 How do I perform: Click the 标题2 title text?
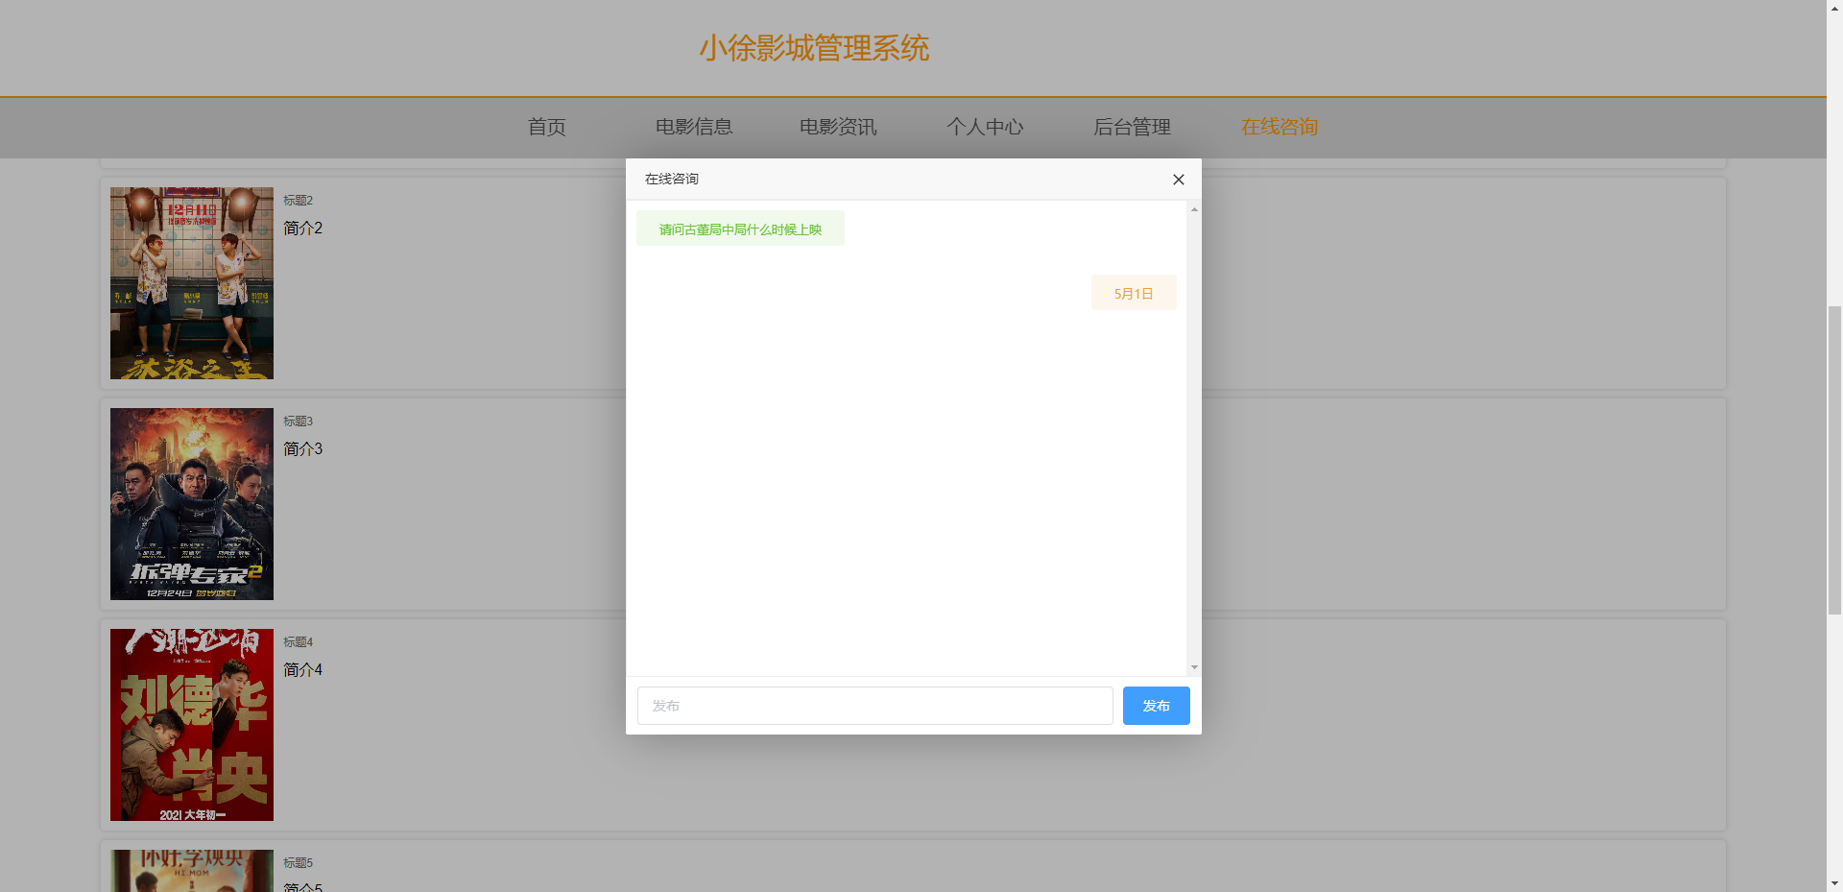(298, 201)
